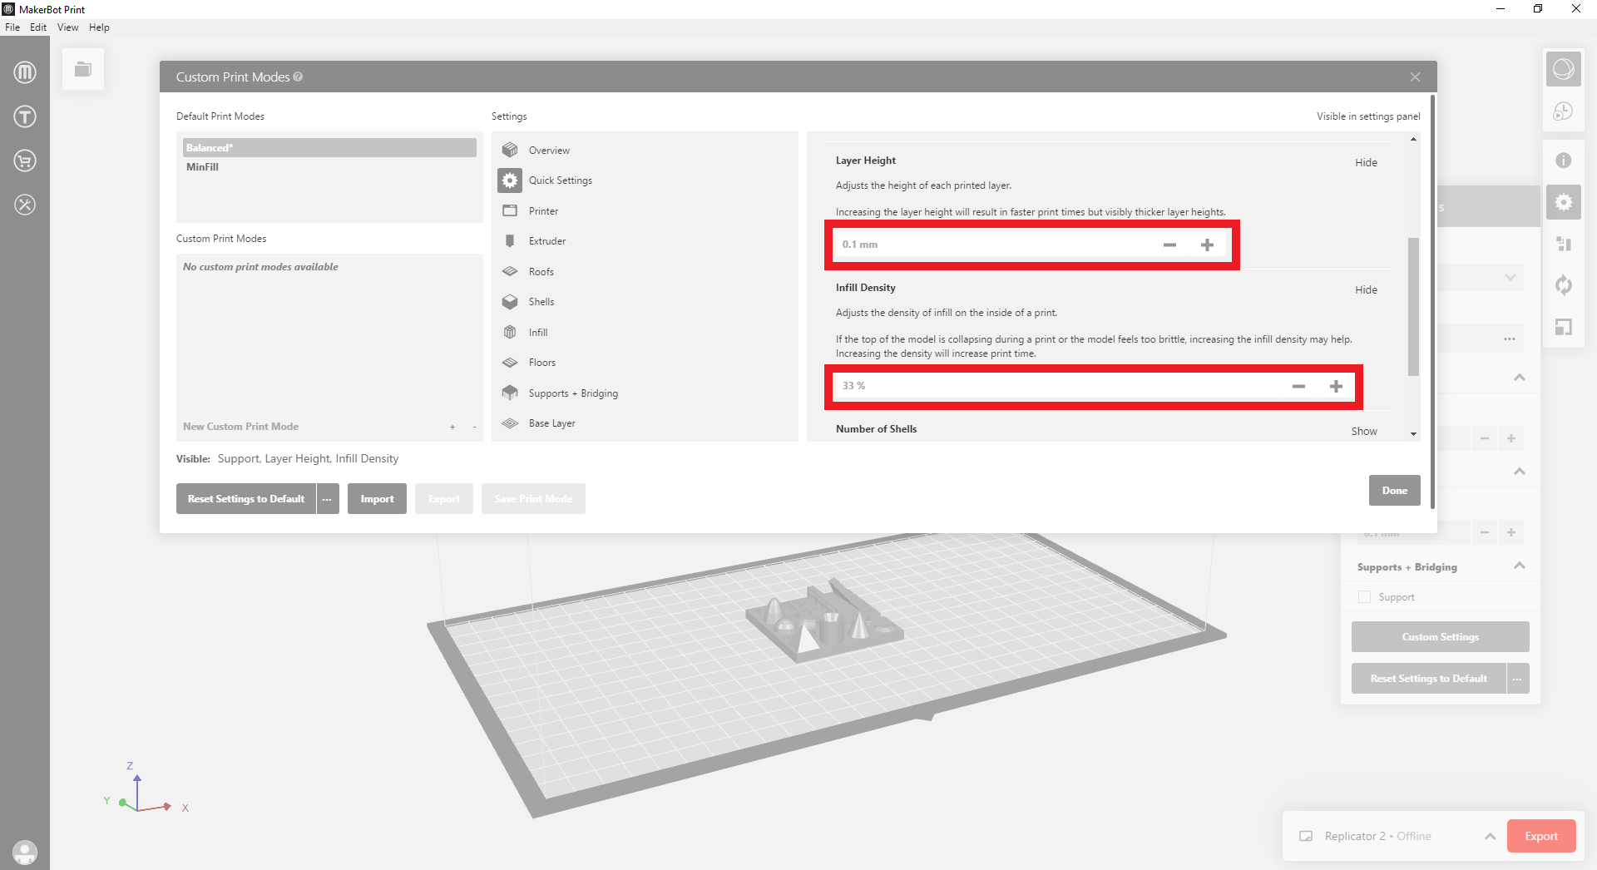
Task: Toggle the print settings gear icon
Action: (1564, 202)
